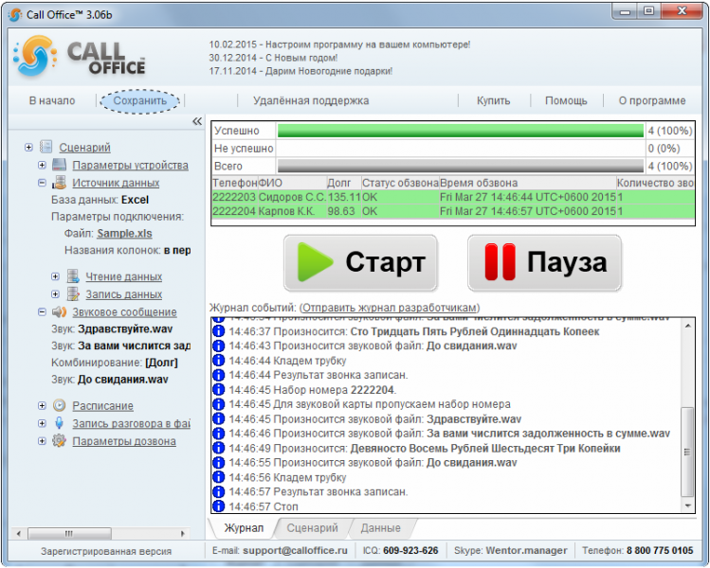
Task: Click the Чтение данных icon
Action: pos(73,275)
